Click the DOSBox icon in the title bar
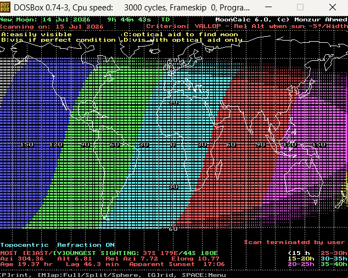This screenshot has height=278, width=348. pyautogui.click(x=5, y=7)
